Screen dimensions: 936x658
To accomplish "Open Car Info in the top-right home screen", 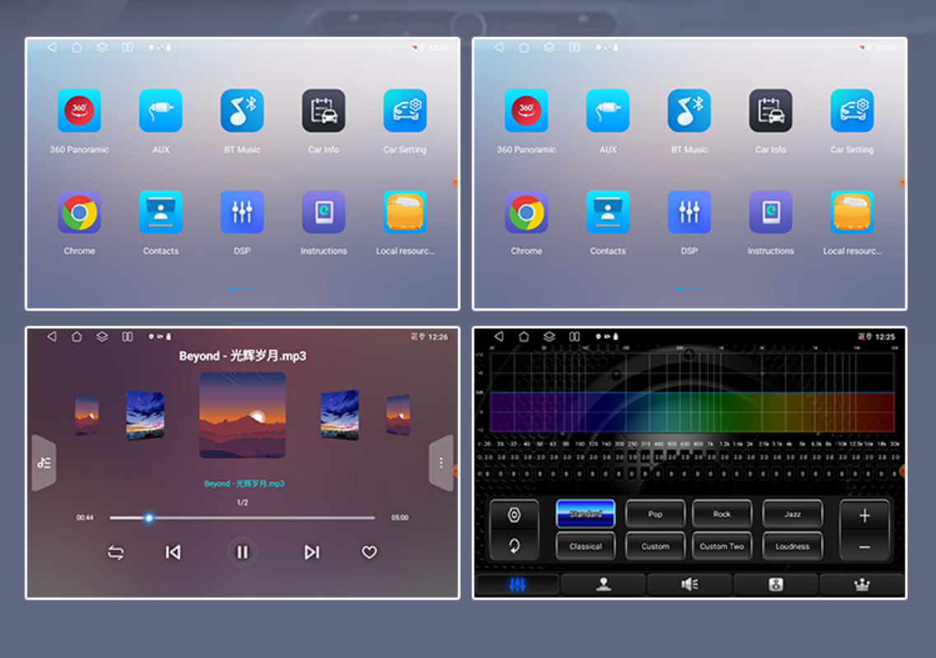I will click(x=770, y=111).
